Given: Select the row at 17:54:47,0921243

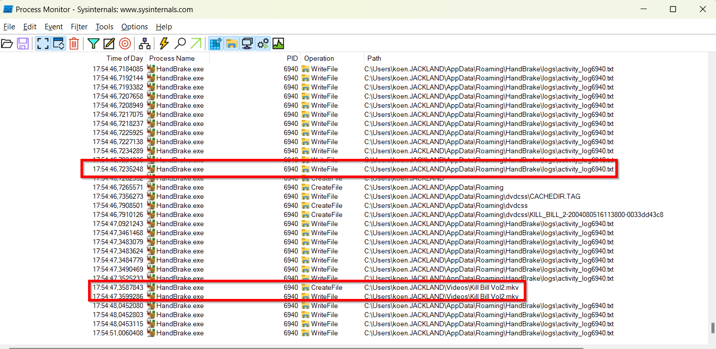Looking at the screenshot, I should point(353,224).
